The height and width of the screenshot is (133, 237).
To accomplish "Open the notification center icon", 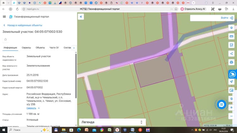I will click(232, 130).
